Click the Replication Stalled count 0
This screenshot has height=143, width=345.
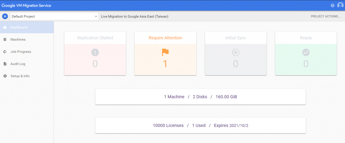click(x=95, y=64)
